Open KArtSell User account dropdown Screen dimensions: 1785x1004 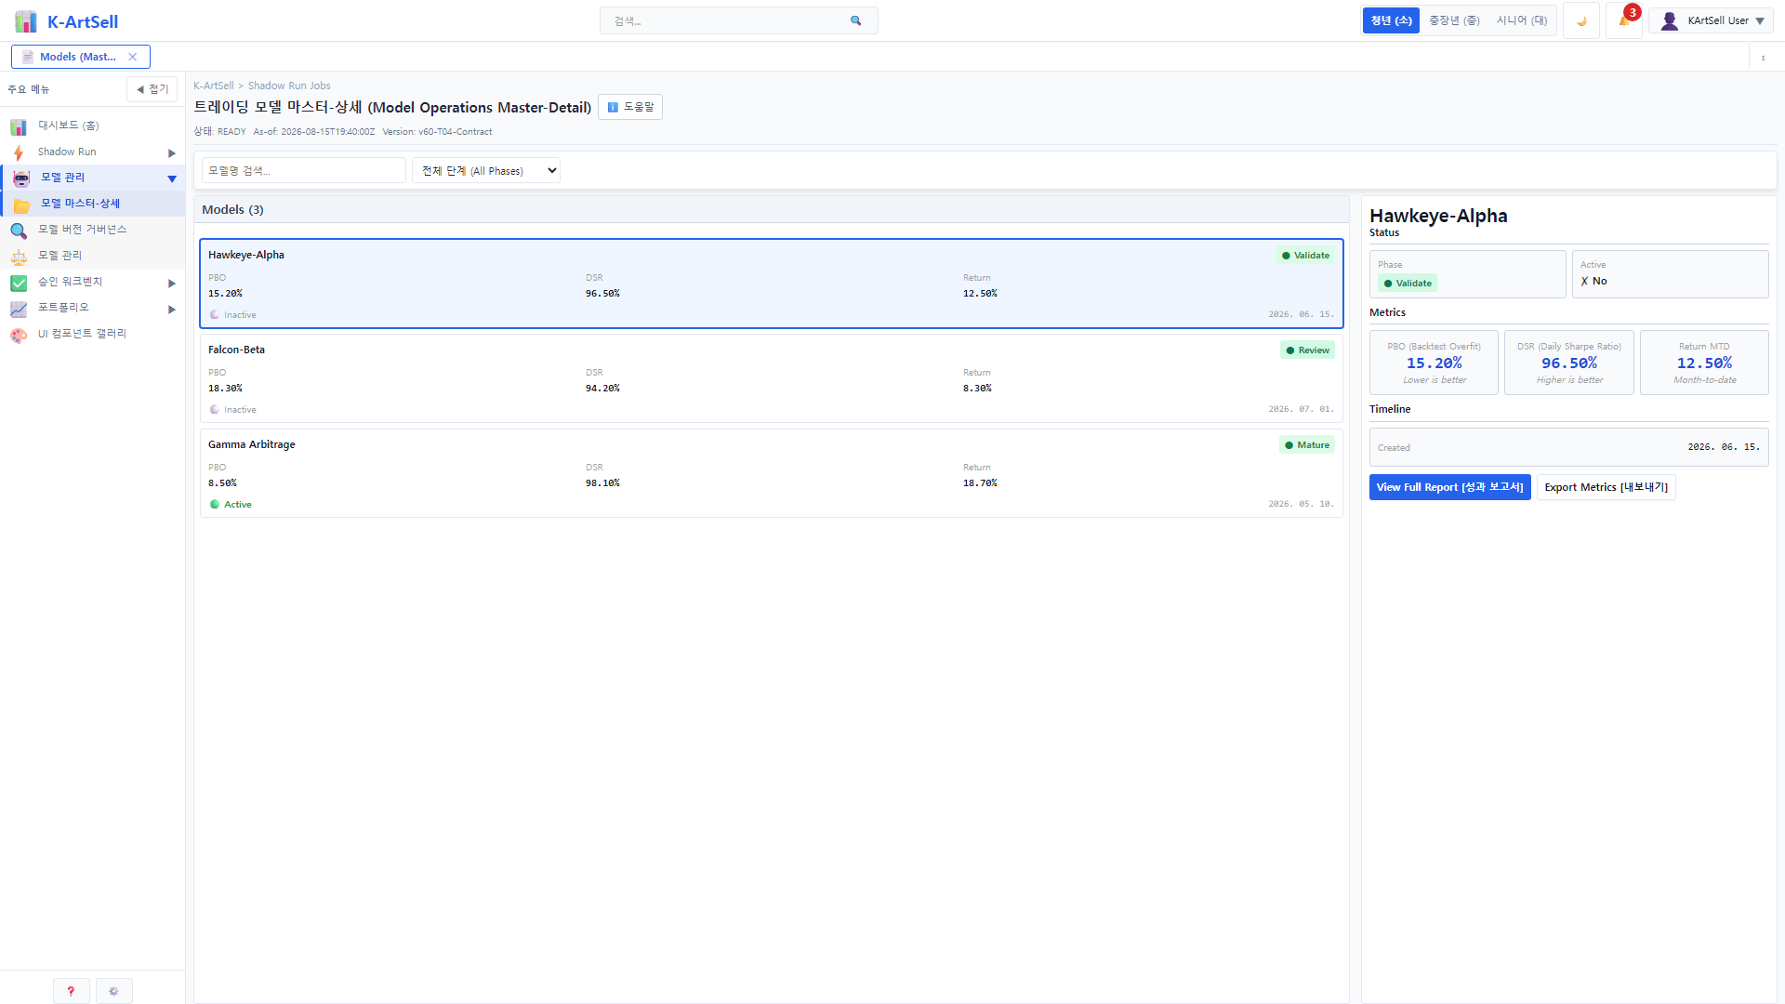1711,20
